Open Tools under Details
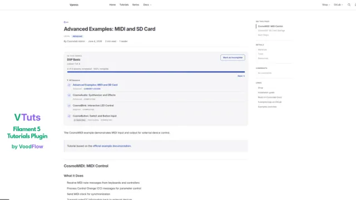The image size is (356, 200). [260, 54]
